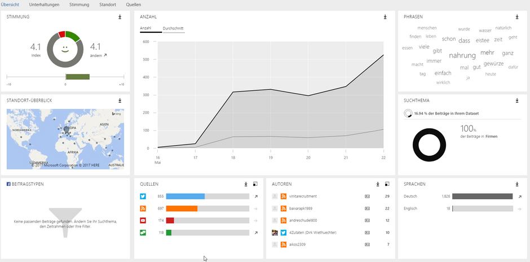Click the phrase eistee in word cloud
The image size is (530, 262).
pyautogui.click(x=482, y=40)
